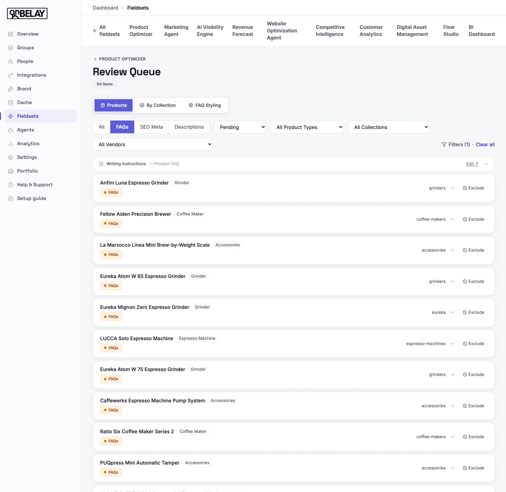
Task: Click the Products cube icon
Action: tap(102, 105)
